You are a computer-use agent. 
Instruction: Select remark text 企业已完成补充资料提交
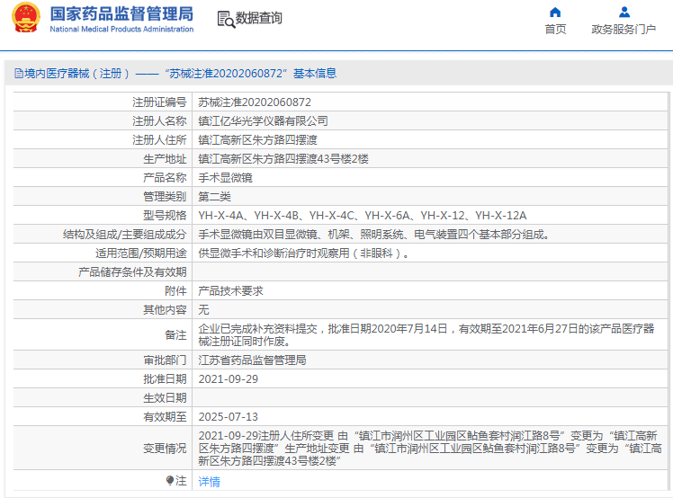coord(426,335)
